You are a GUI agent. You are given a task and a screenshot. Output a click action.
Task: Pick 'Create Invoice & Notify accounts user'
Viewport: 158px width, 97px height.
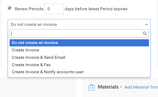click(79, 72)
